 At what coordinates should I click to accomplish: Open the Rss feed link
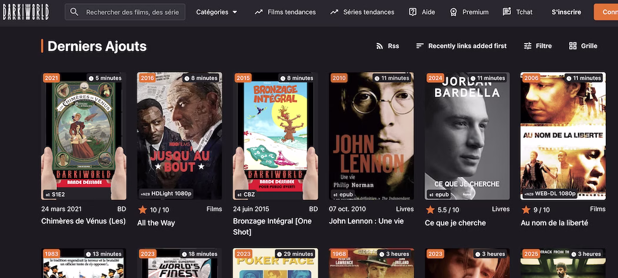click(387, 46)
